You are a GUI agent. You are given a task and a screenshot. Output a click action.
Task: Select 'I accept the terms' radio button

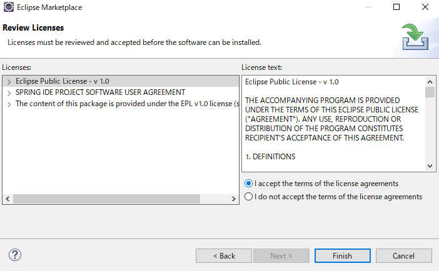click(248, 184)
